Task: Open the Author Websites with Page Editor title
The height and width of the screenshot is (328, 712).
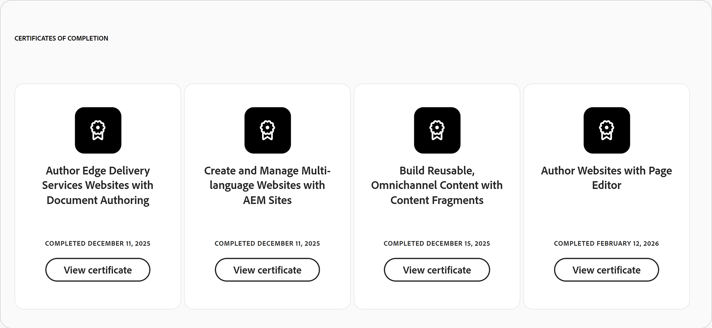Action: point(606,178)
